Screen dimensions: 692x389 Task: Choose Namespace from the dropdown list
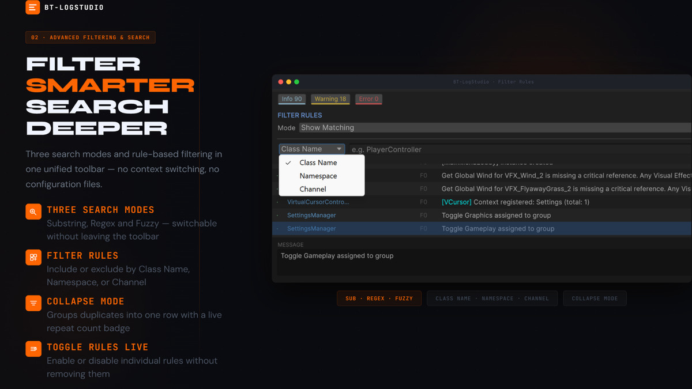322,176
